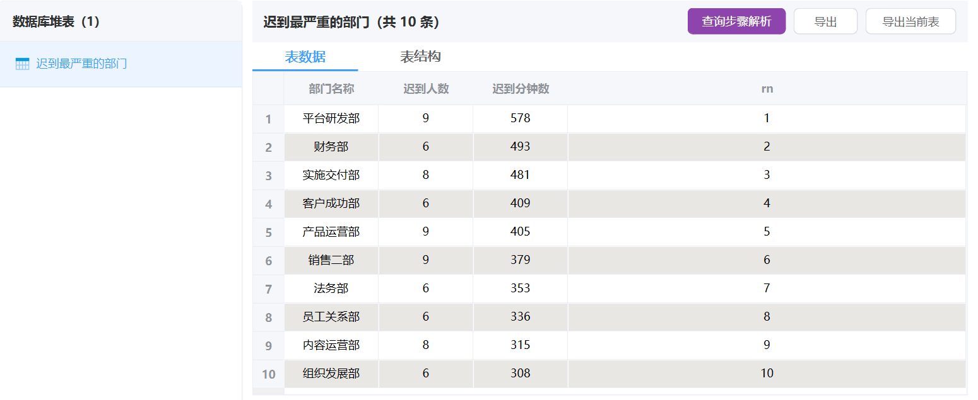978x400 pixels.
Task: Select the 客户成功部 row cell
Action: 331,203
